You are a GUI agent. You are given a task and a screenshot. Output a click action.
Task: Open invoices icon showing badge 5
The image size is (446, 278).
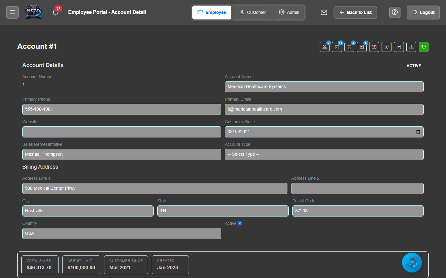click(362, 47)
